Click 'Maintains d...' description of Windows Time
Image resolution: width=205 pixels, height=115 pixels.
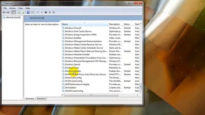115,68
